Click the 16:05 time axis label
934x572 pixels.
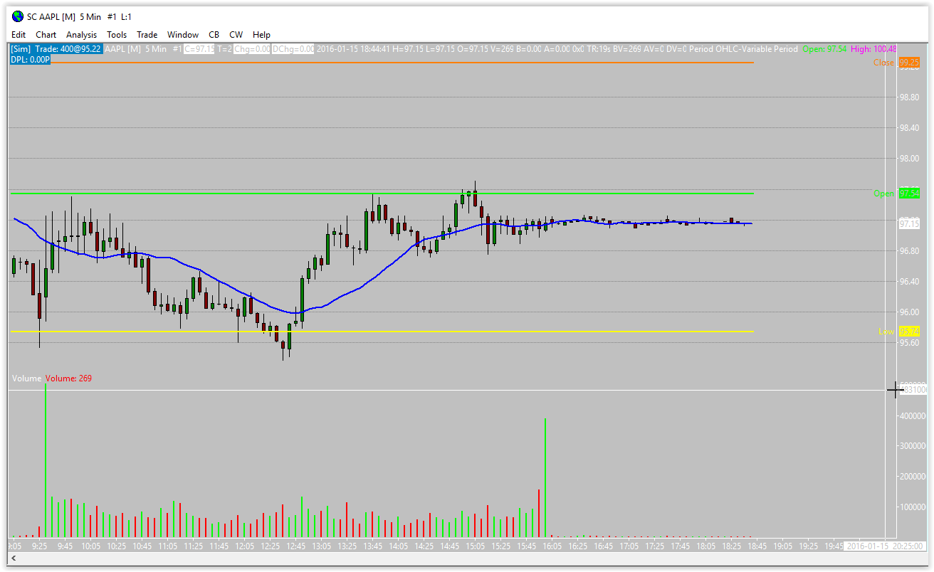(552, 546)
